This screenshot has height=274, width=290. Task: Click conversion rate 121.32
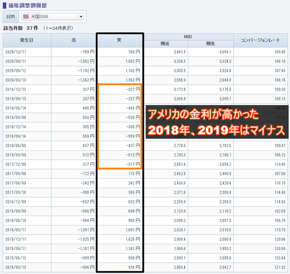(x=280, y=267)
